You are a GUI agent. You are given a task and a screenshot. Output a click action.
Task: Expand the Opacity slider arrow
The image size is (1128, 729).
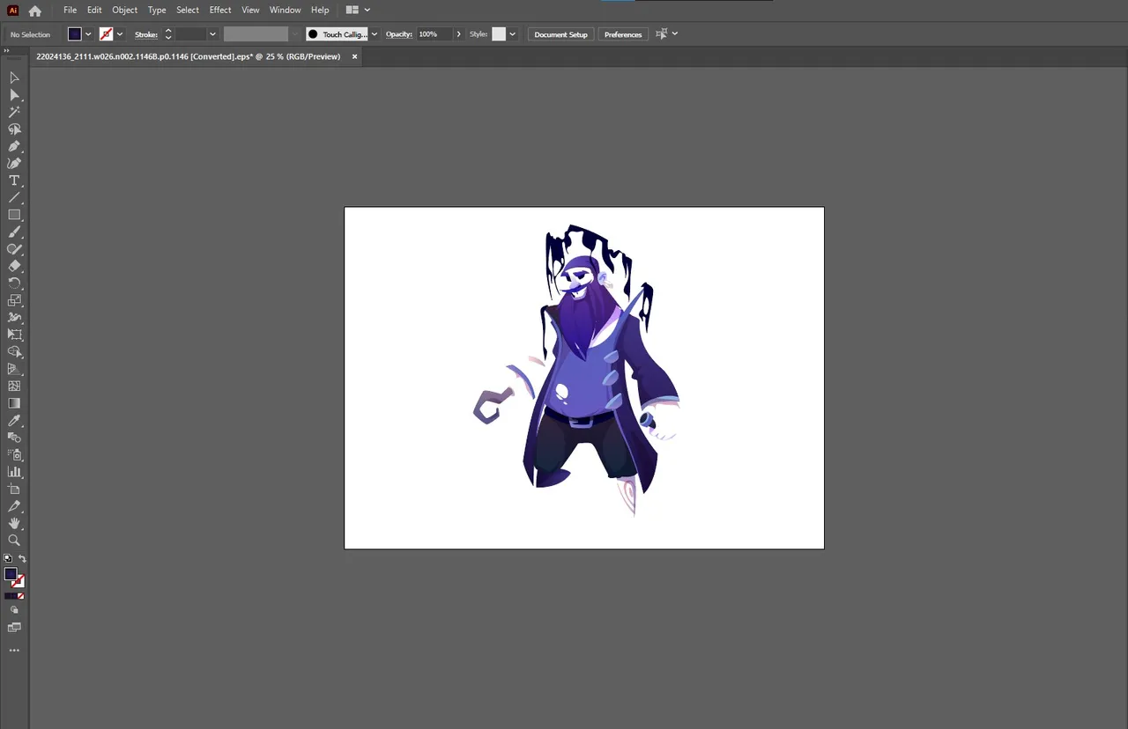pyautogui.click(x=458, y=34)
